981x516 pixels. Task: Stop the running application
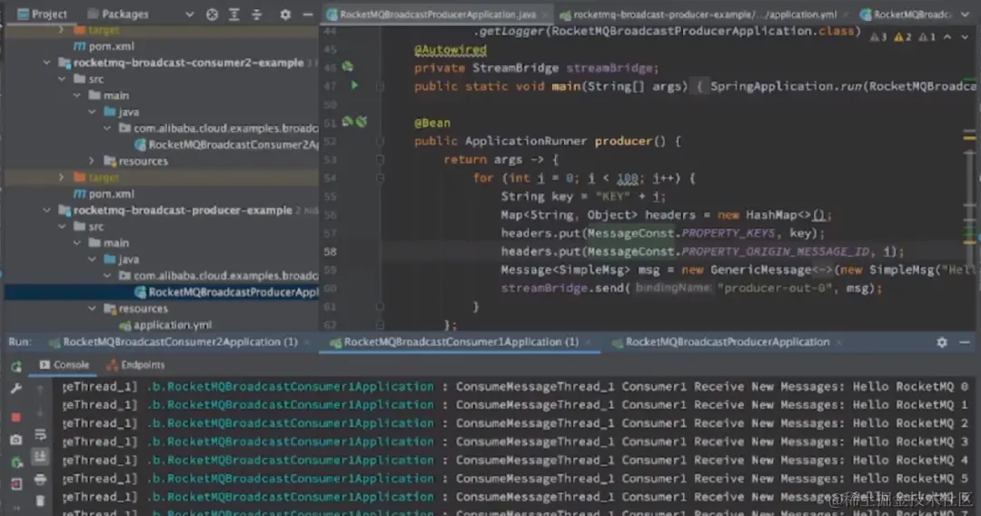[x=16, y=417]
